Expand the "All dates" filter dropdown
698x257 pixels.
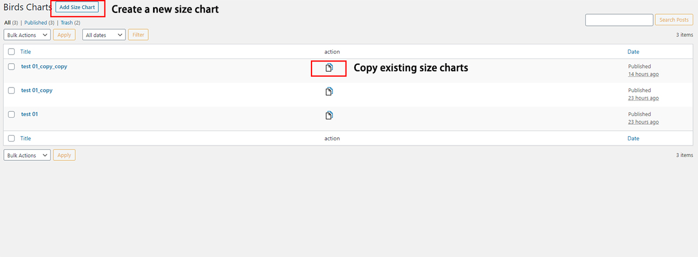tap(104, 35)
